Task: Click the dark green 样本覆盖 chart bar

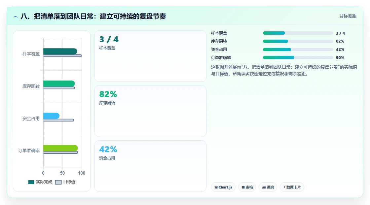Action: pyautogui.click(x=60, y=51)
